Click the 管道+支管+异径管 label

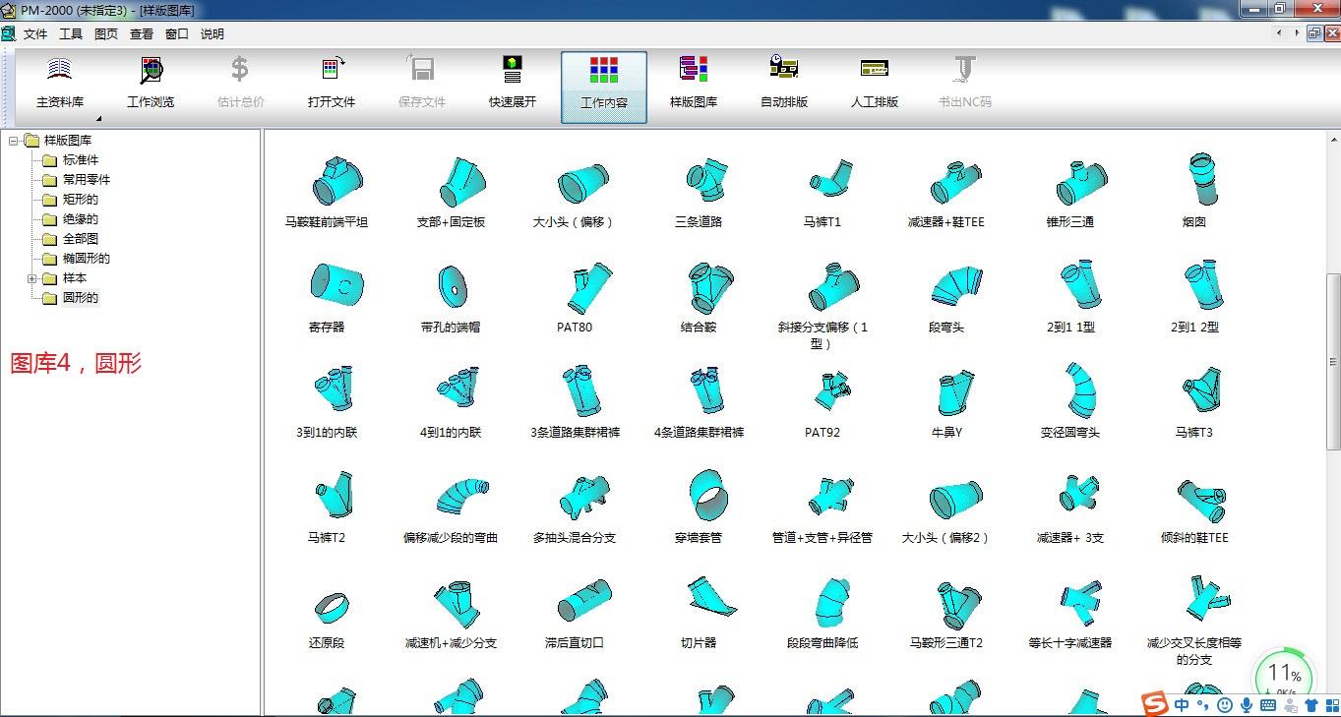822,538
